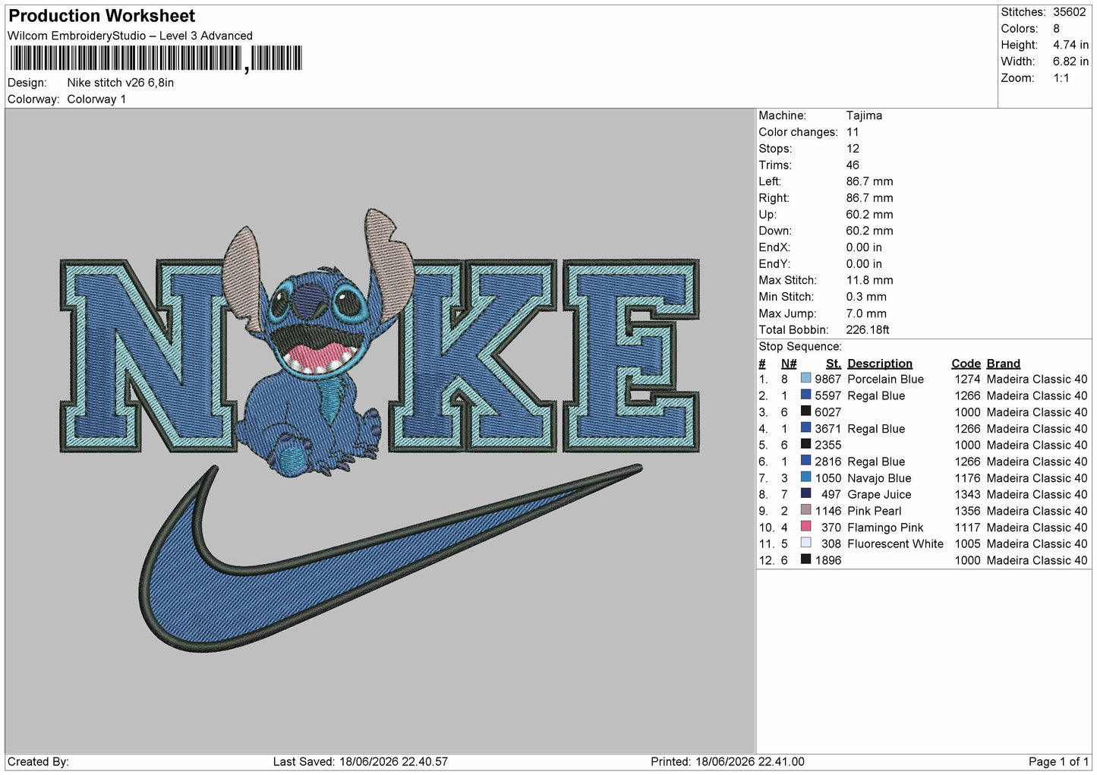Click the Max Stitch value 11.8 mm
The image size is (1097, 775).
click(869, 280)
